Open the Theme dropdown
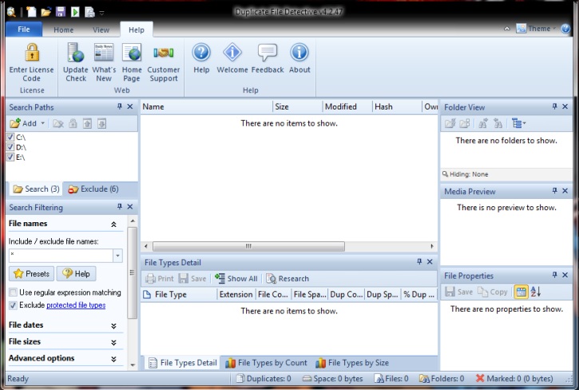Image resolution: width=579 pixels, height=390 pixels. click(536, 29)
